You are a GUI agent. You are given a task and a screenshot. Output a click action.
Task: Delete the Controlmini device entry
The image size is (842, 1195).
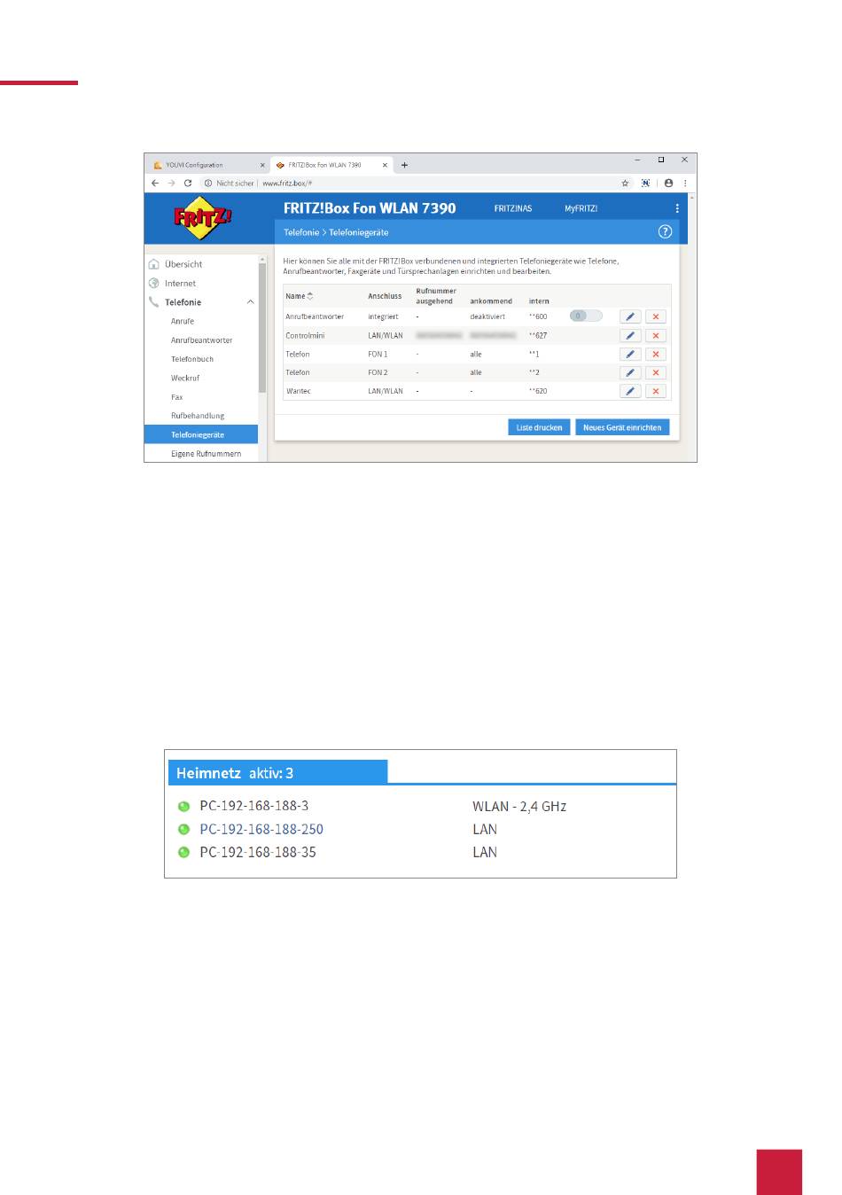point(656,335)
